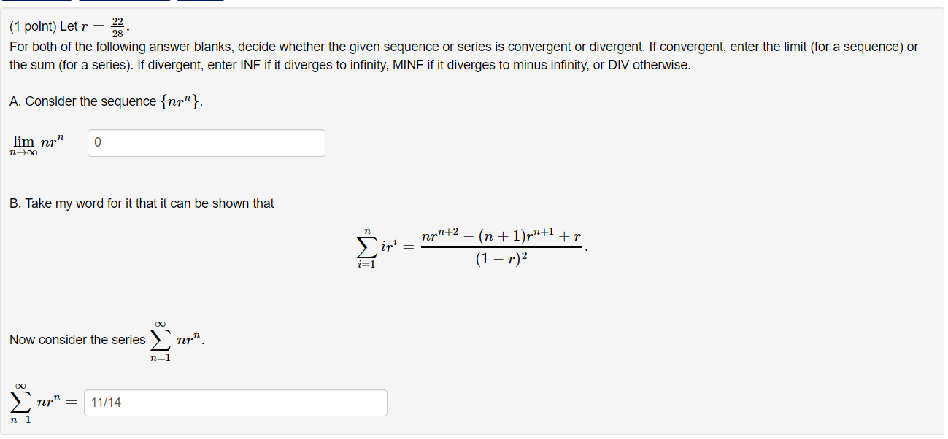Click the series answer field containing 11/14

[x=235, y=402]
